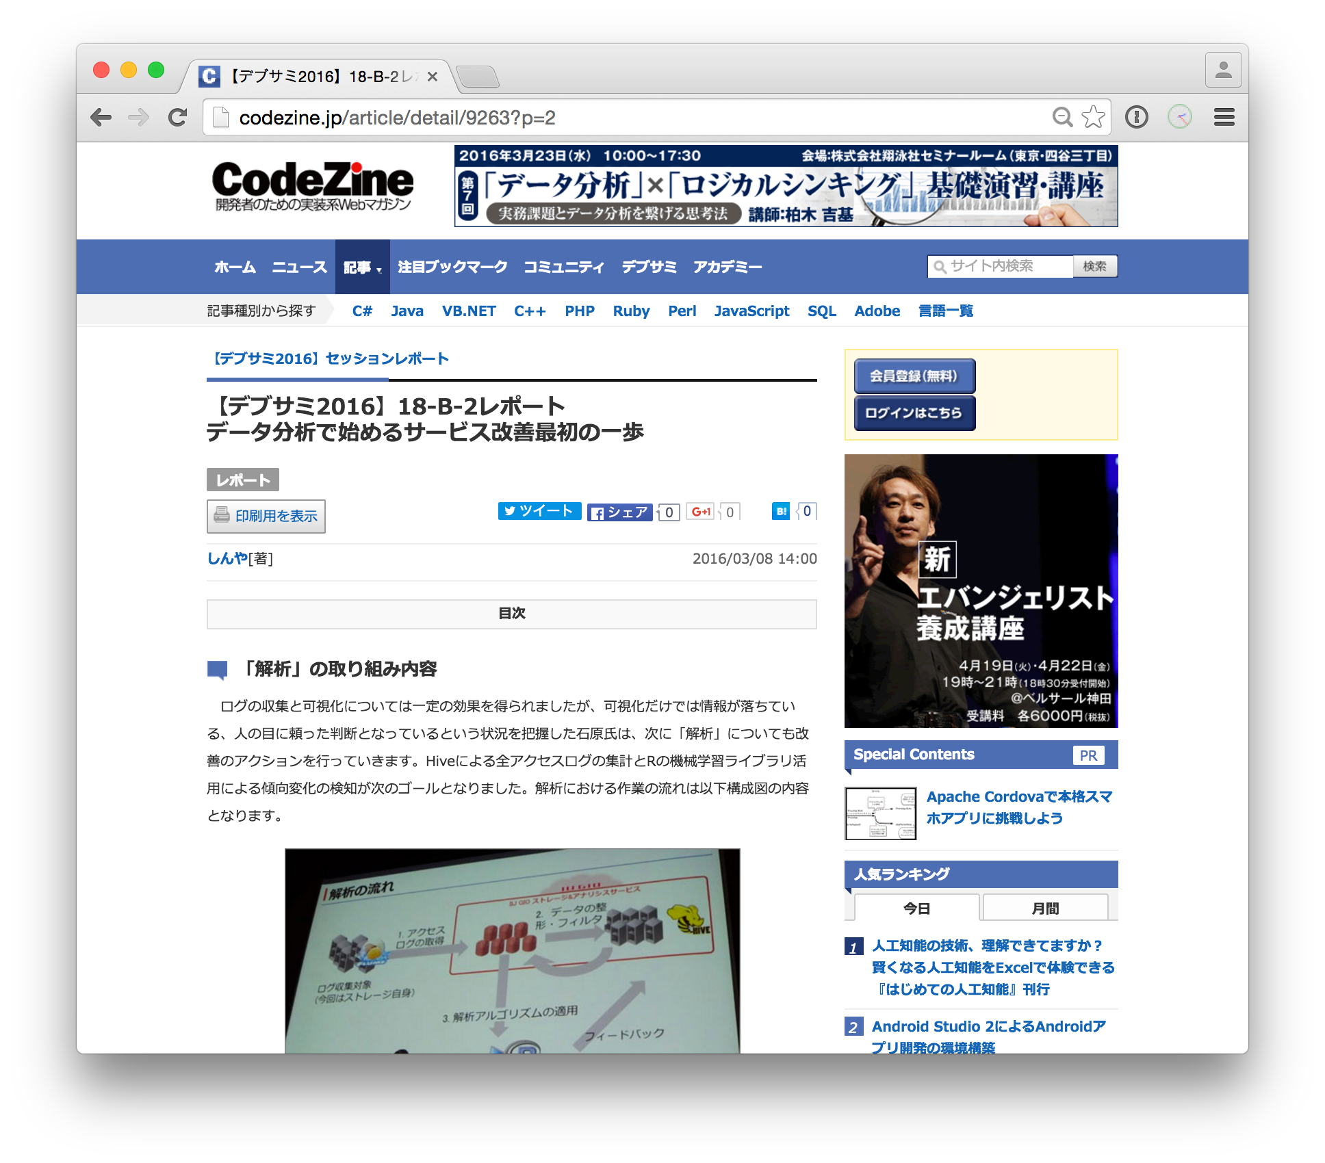Image resolution: width=1325 pixels, height=1163 pixels.
Task: Click the ログインはこちら login button
Action: click(x=914, y=413)
